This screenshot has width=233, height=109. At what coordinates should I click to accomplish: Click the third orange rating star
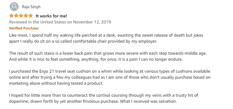tap(21, 16)
